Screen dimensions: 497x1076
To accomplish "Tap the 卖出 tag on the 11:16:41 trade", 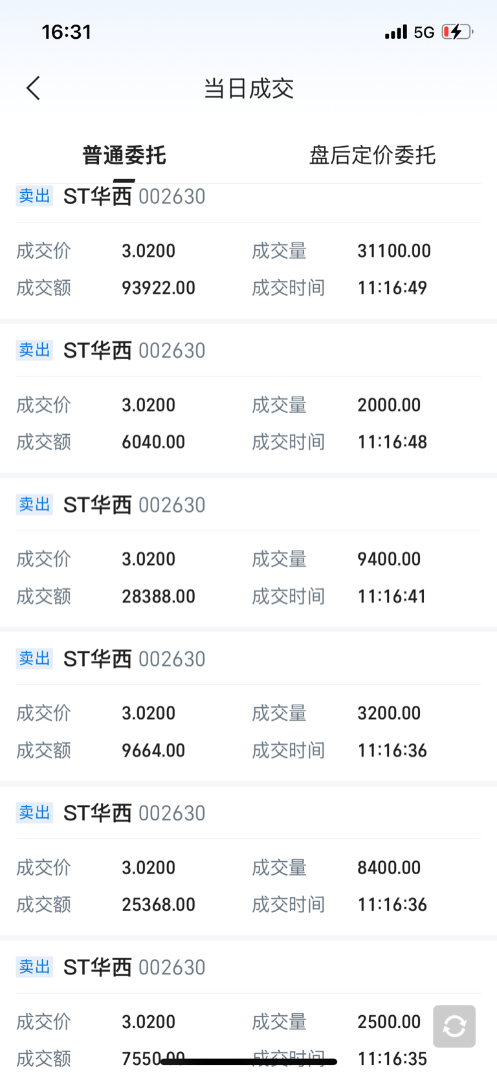I will pyautogui.click(x=34, y=504).
